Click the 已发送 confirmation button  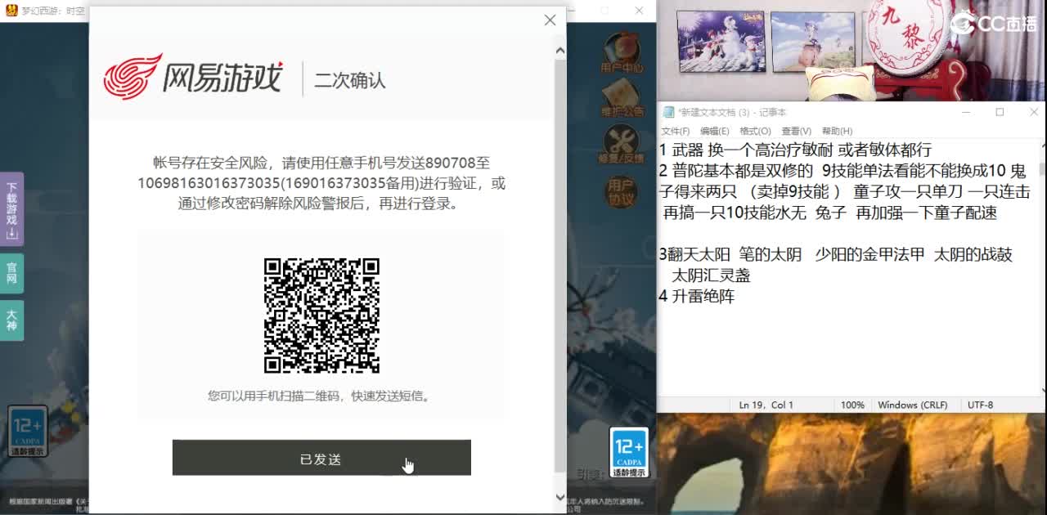[321, 458]
